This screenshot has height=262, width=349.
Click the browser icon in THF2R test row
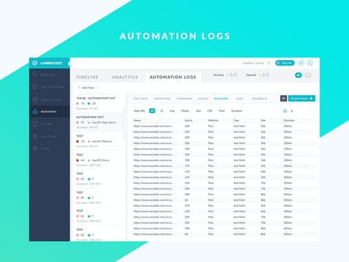pos(78,103)
